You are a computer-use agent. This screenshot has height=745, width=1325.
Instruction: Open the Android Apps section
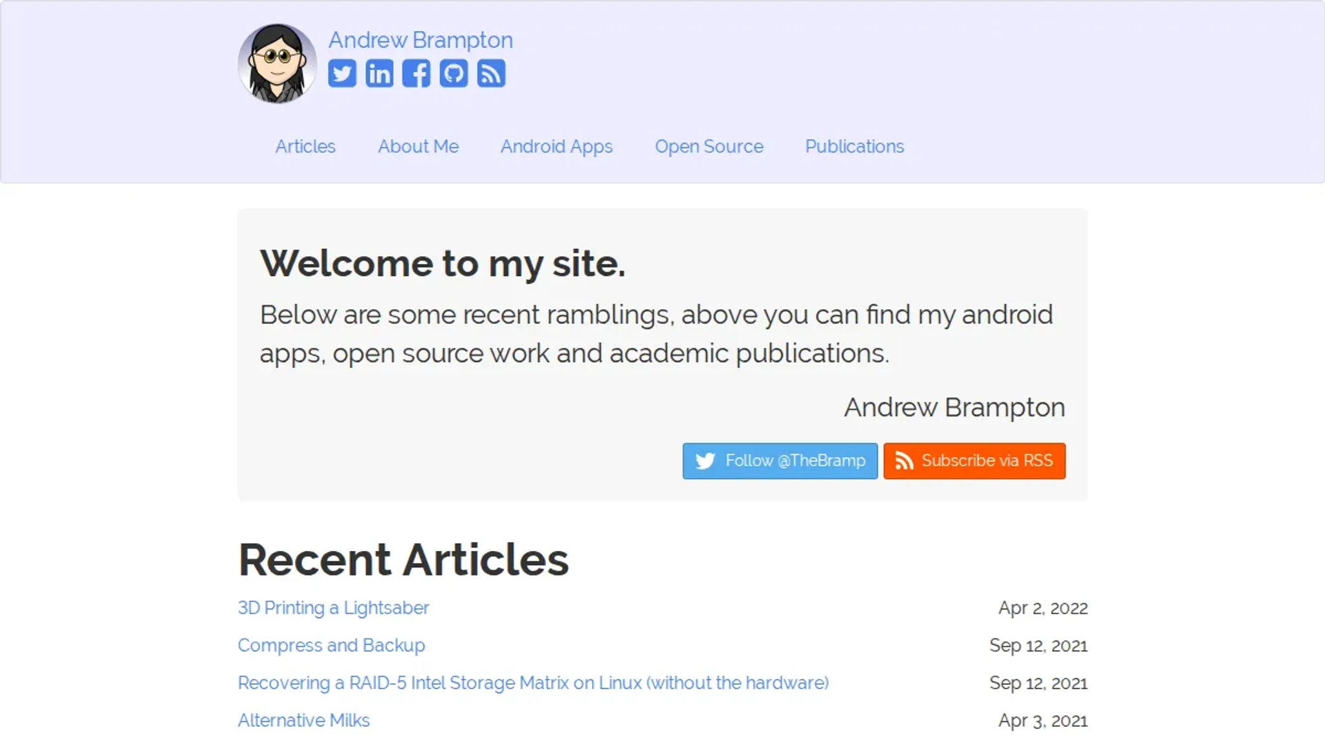556,147
